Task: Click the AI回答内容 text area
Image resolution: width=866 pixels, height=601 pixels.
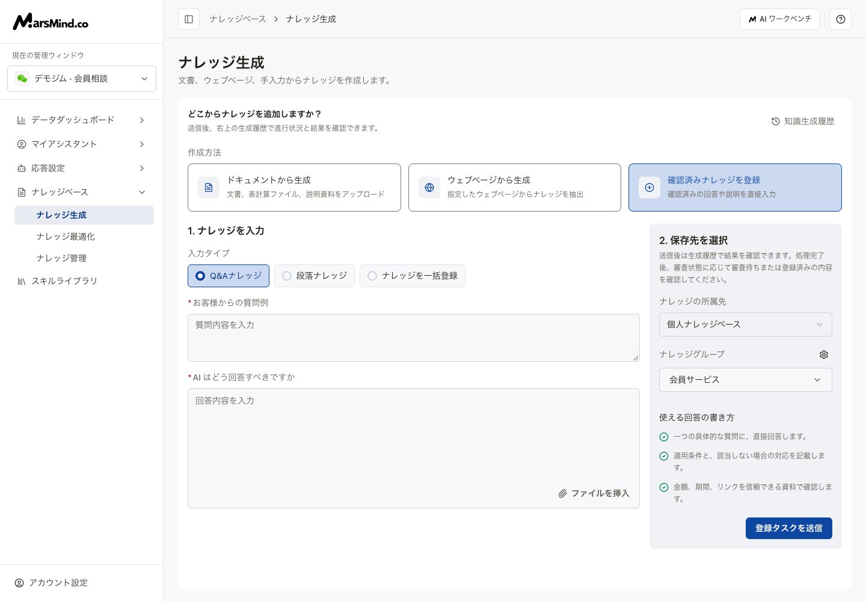Action: click(x=414, y=448)
